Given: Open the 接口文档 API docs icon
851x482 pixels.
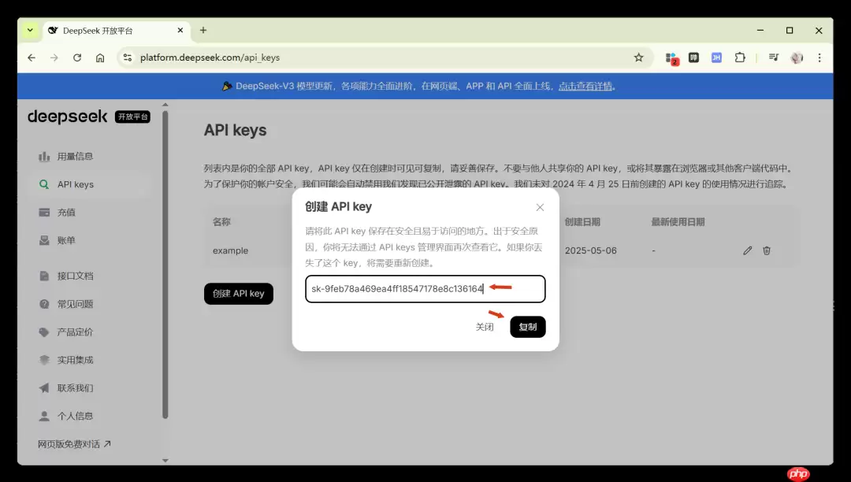Looking at the screenshot, I should click(43, 276).
